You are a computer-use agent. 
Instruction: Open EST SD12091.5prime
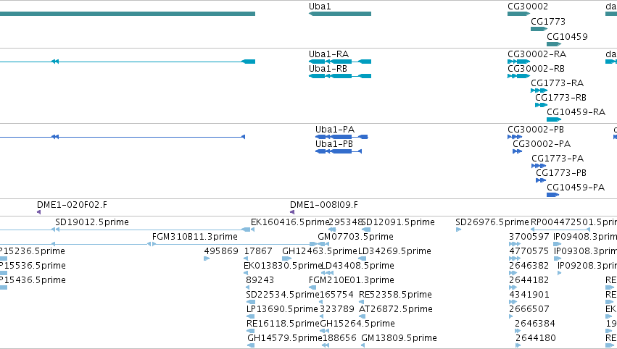(x=398, y=222)
